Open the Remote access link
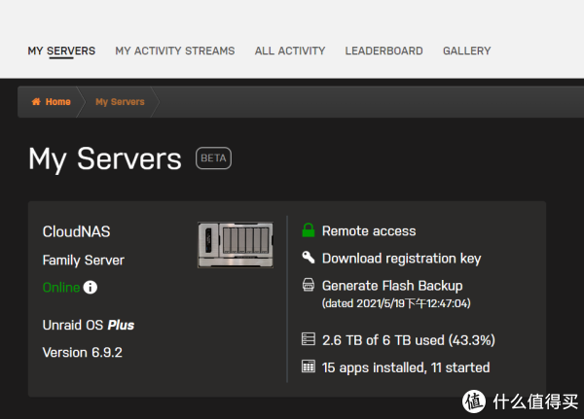 coord(369,231)
